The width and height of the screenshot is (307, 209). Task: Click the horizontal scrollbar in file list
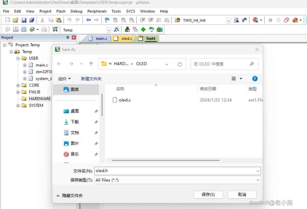coord(166,160)
